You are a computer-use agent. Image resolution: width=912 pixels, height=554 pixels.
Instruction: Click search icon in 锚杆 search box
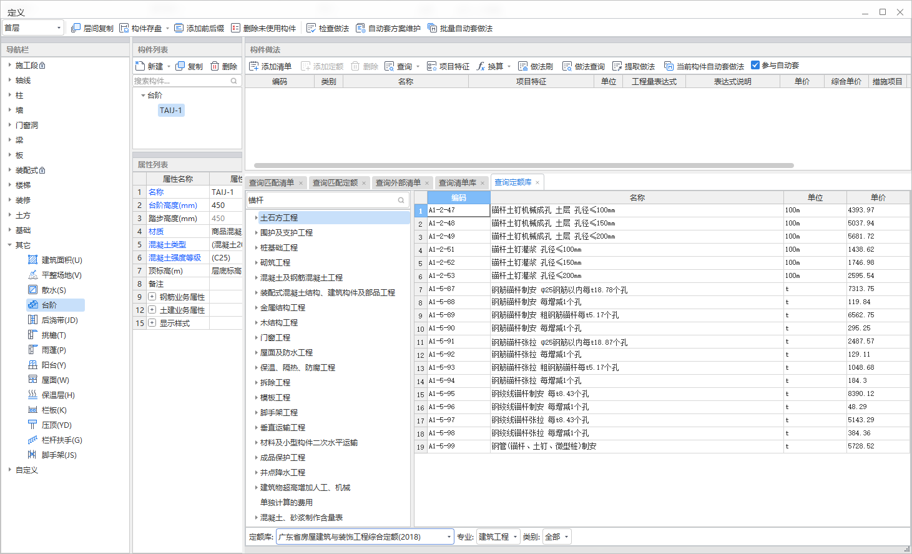[401, 200]
